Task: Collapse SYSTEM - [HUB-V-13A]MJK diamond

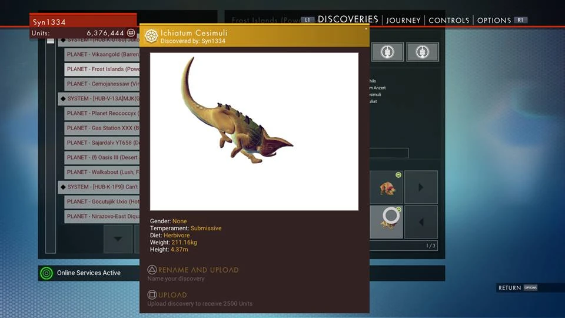Action: [x=63, y=98]
